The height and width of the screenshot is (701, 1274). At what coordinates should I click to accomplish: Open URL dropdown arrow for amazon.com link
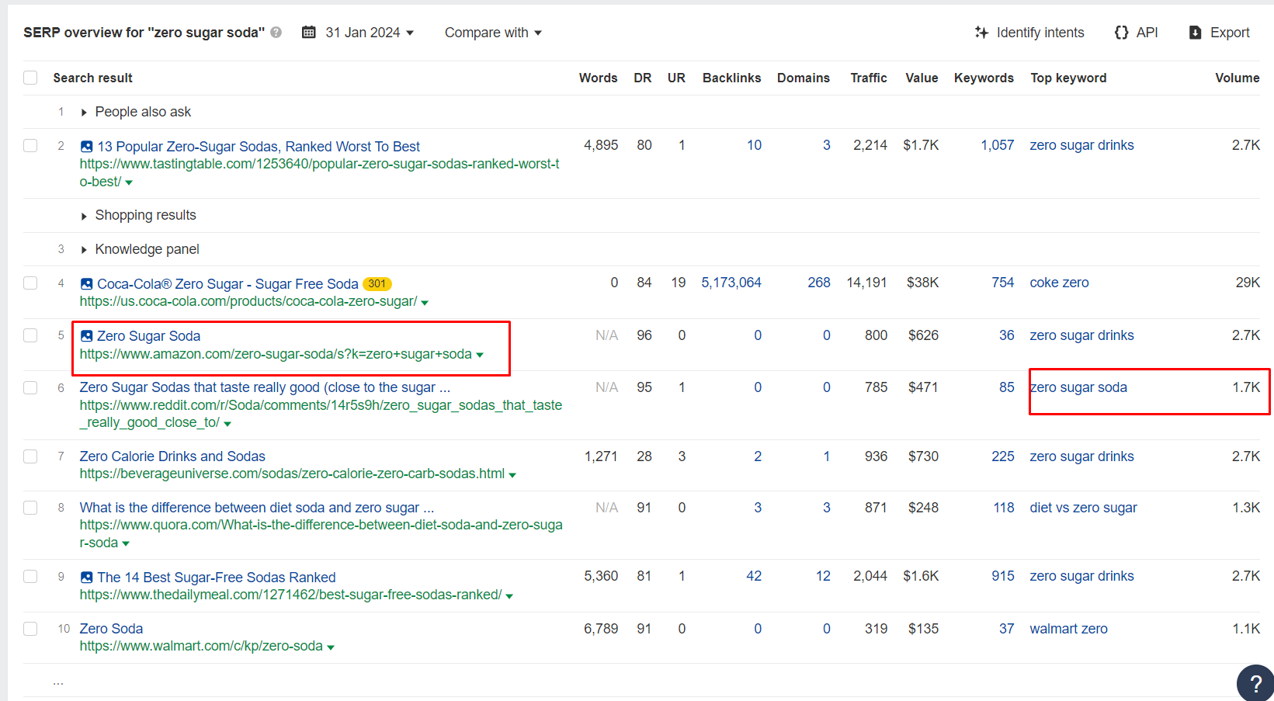pyautogui.click(x=480, y=355)
